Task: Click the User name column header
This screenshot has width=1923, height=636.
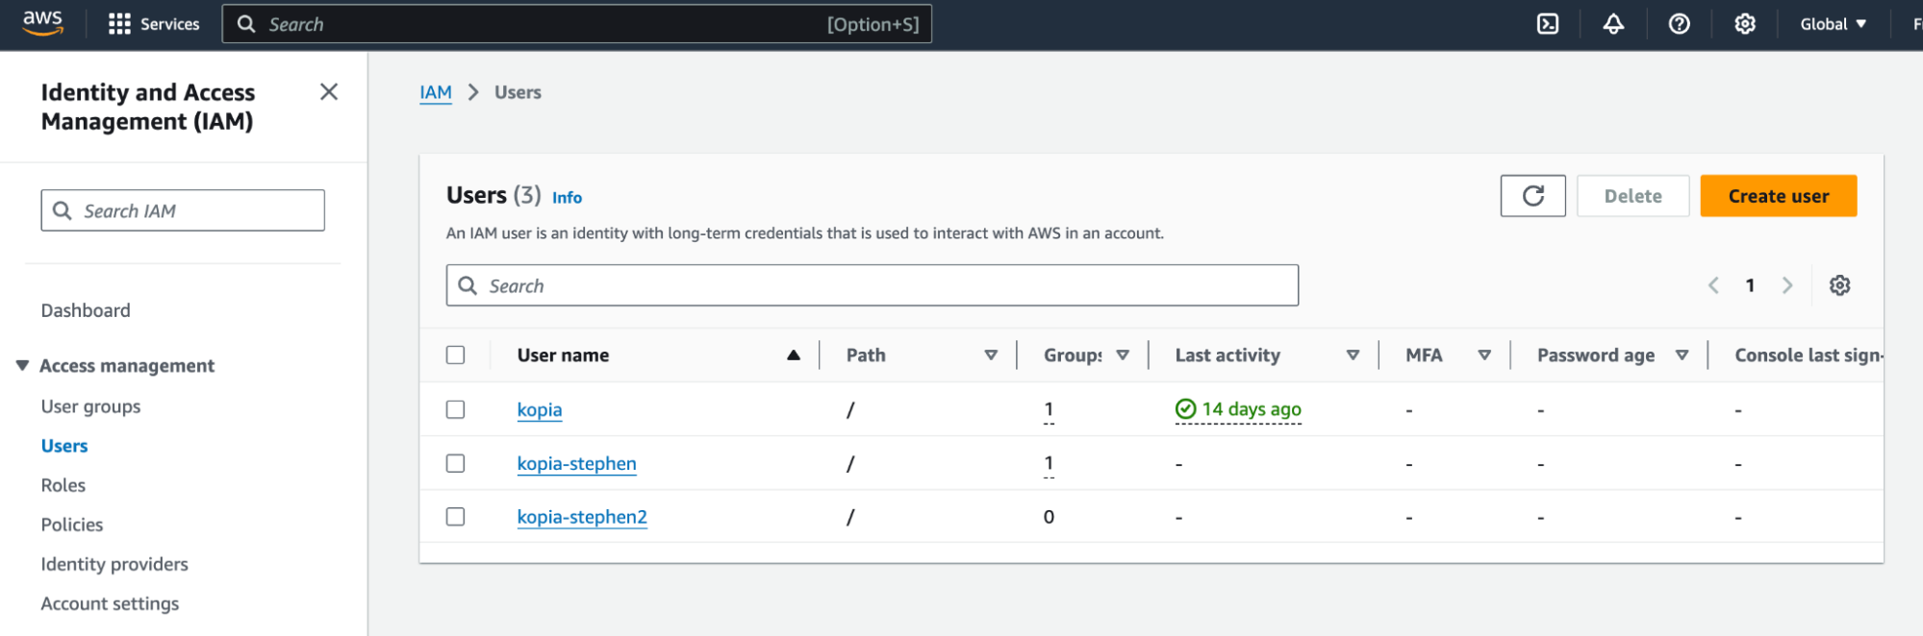Action: tap(563, 355)
